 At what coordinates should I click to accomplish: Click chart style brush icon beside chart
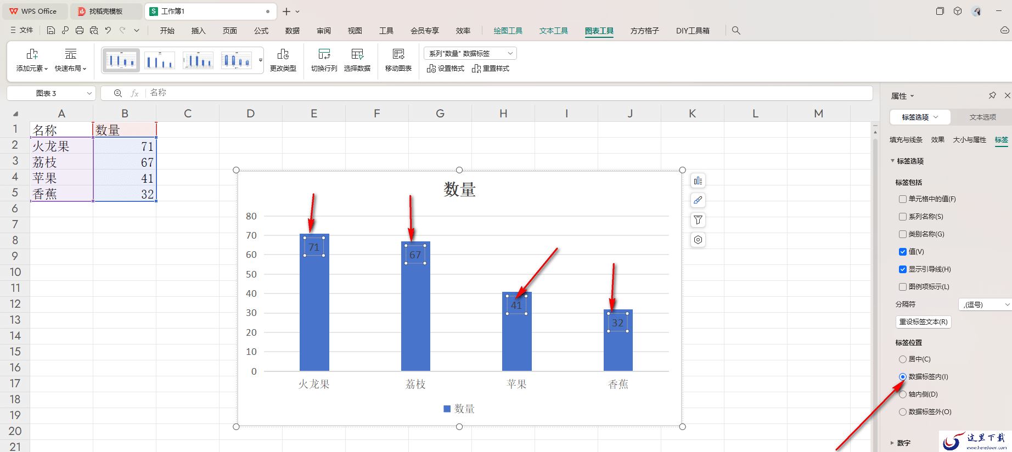[698, 200]
